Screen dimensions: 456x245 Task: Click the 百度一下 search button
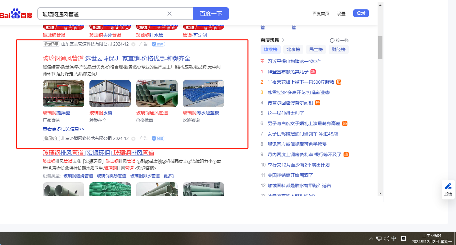click(211, 14)
